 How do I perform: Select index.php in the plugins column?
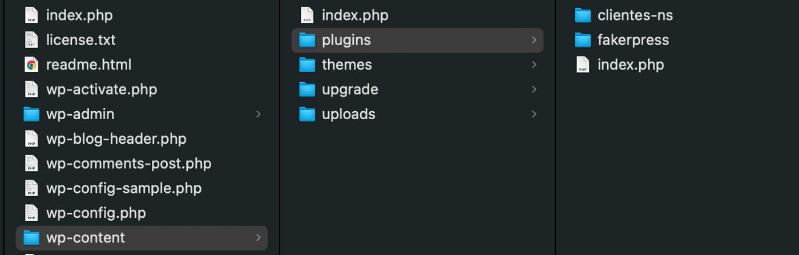[x=631, y=64]
